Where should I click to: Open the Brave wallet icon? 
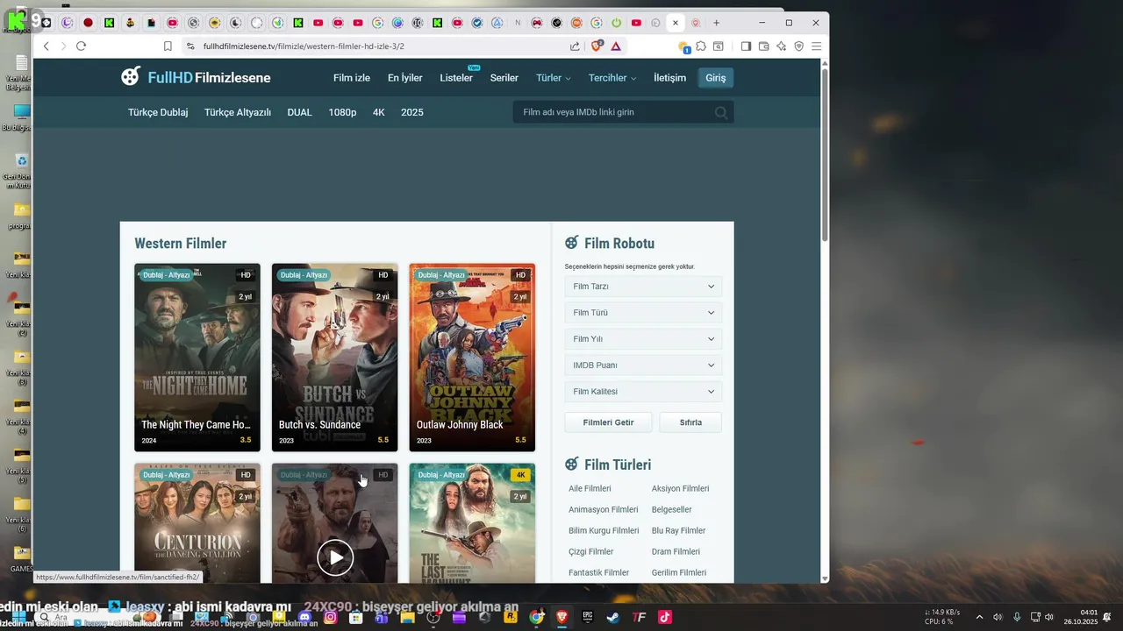click(x=763, y=46)
